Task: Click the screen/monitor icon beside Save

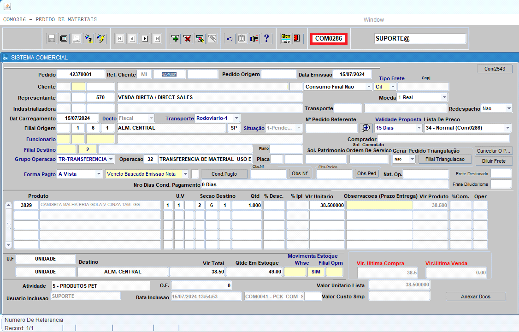Action: pyautogui.click(x=64, y=39)
